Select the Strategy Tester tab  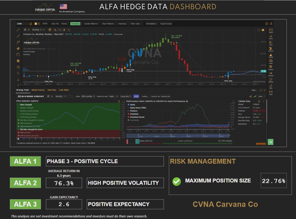(x=23, y=90)
